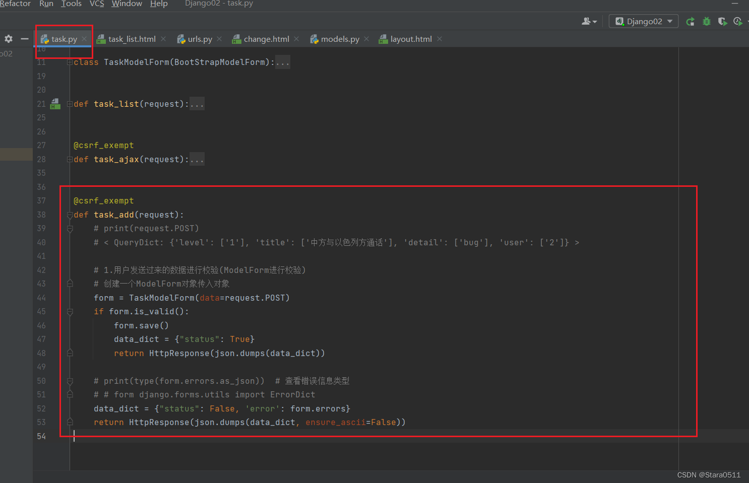Collapse the comment block at line 50
Viewport: 749px width, 483px height.
click(x=70, y=381)
